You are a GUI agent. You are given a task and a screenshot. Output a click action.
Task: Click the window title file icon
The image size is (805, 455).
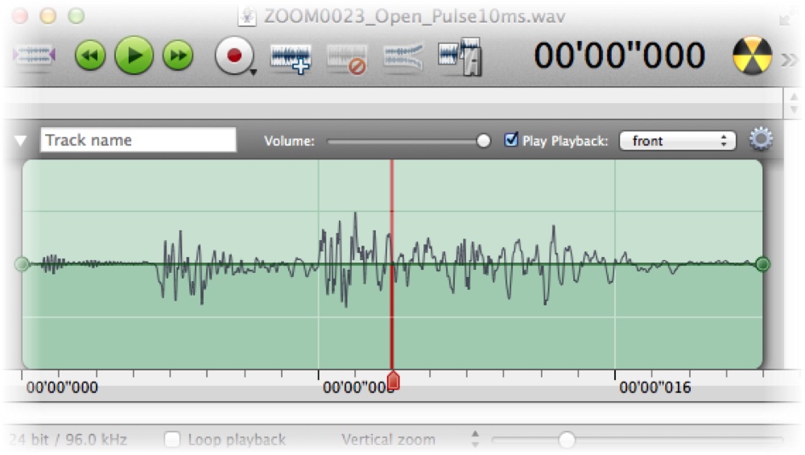pyautogui.click(x=247, y=16)
